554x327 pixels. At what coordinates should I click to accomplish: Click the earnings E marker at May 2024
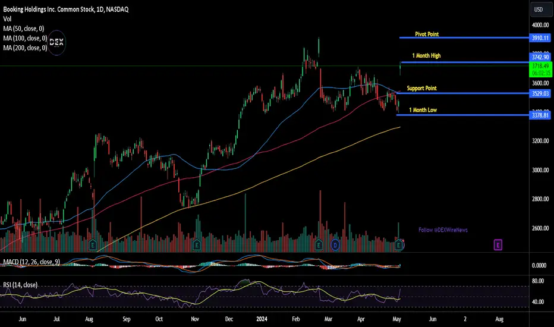coord(399,244)
